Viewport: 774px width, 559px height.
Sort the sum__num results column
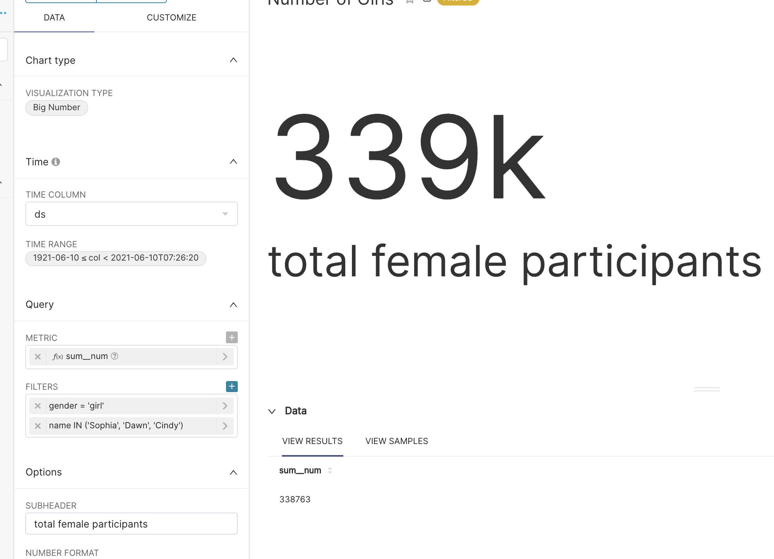pyautogui.click(x=330, y=470)
